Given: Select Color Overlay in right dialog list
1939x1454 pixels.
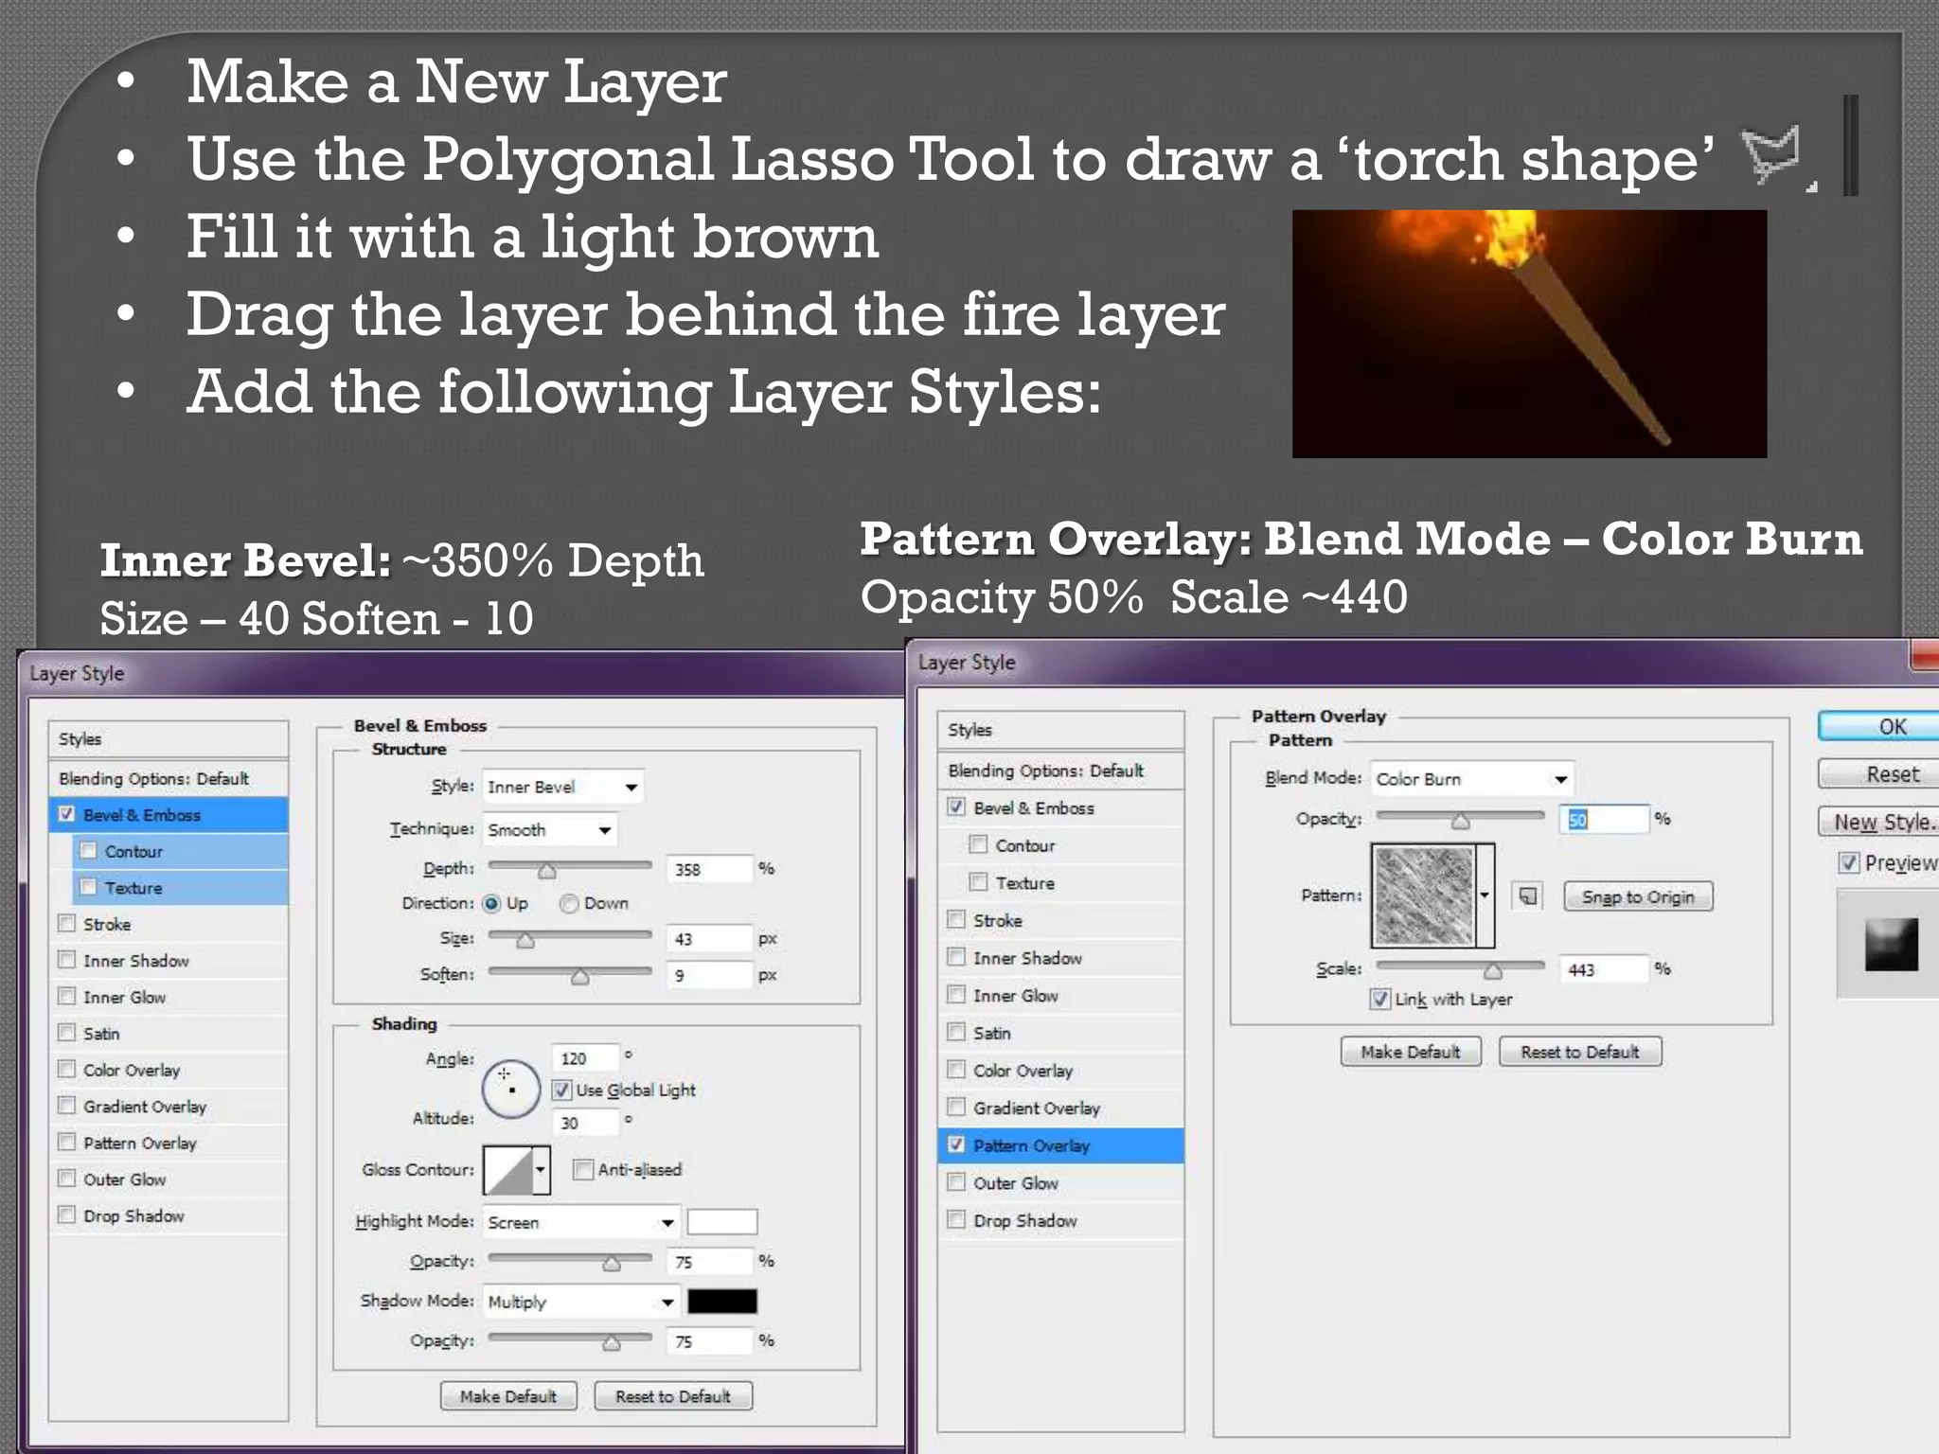Looking at the screenshot, I should (x=1060, y=1070).
